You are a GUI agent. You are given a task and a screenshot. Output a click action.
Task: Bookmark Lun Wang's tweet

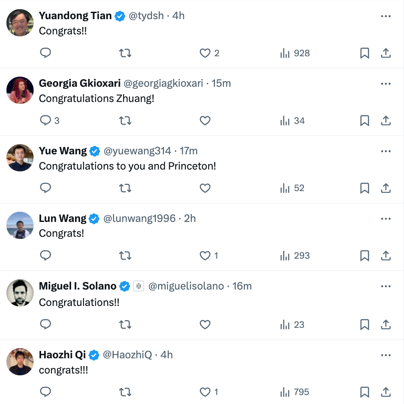[365, 256]
